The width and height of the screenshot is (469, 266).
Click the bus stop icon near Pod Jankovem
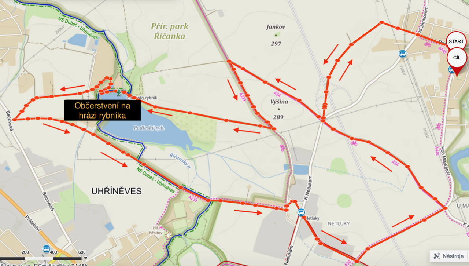click(403, 54)
